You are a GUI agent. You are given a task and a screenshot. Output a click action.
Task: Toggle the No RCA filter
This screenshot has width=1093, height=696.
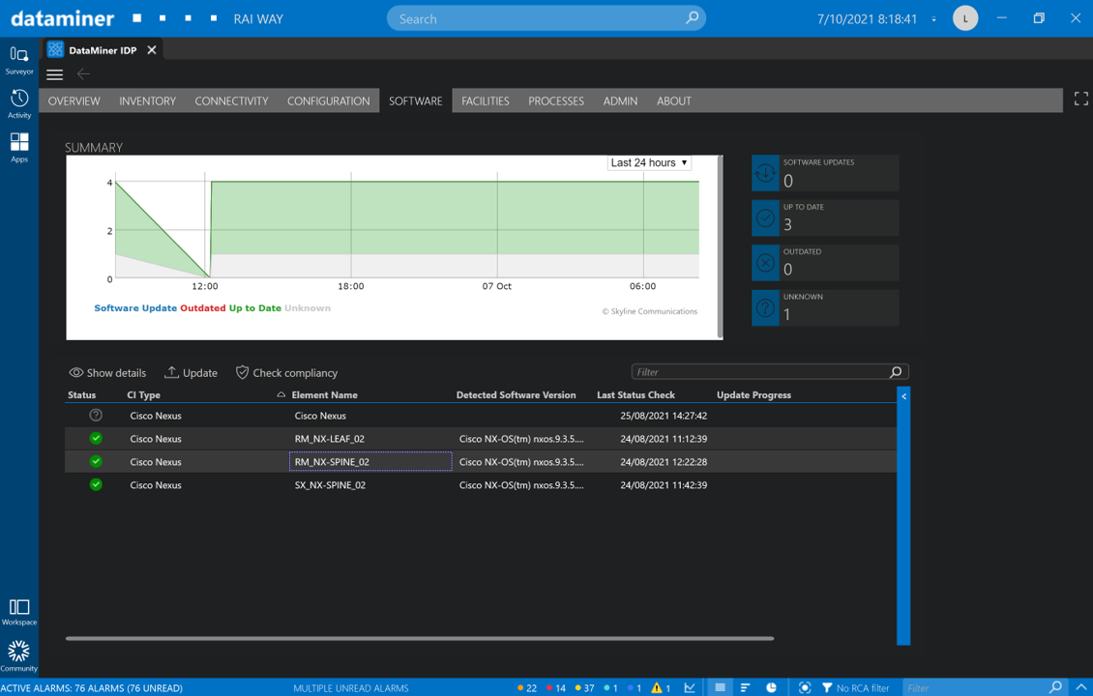point(855,687)
